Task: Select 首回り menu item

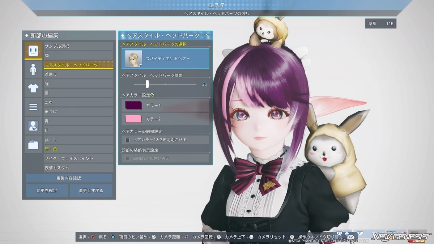Action: (78, 74)
